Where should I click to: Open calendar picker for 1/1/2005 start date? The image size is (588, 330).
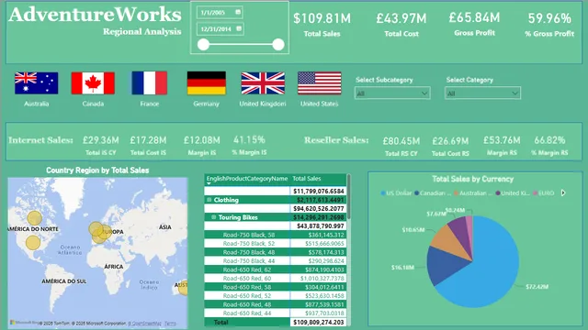(238, 12)
